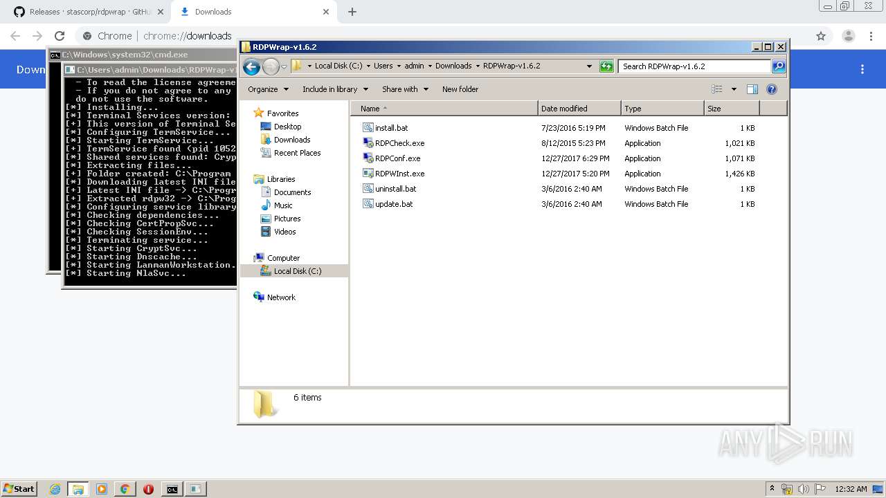The width and height of the screenshot is (886, 498).
Task: Open the Windows Start menu
Action: pos(19,489)
